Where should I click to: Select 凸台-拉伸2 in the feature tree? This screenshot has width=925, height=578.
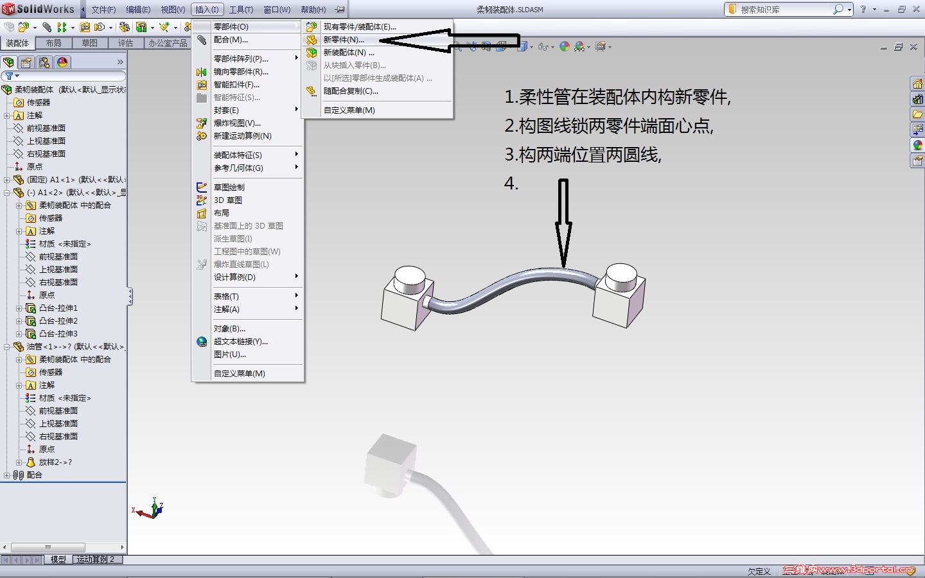point(58,321)
